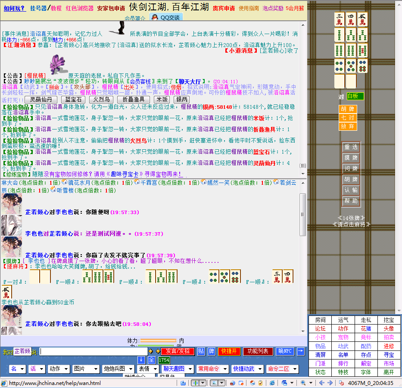Click the green 白板 pair field

tap(355, 96)
